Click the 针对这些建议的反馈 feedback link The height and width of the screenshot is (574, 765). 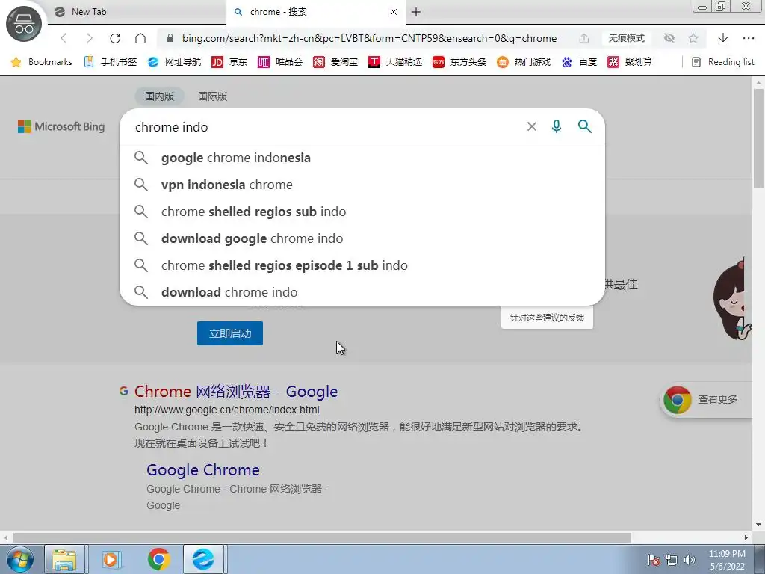[547, 318]
